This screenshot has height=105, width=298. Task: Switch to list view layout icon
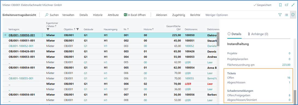287,15
